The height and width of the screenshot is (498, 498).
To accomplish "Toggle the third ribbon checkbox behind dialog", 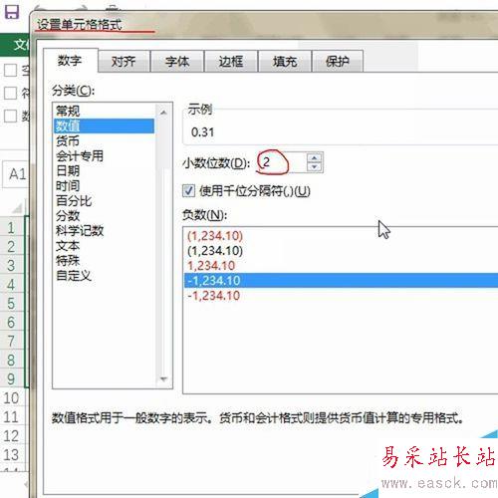I will pyautogui.click(x=10, y=116).
